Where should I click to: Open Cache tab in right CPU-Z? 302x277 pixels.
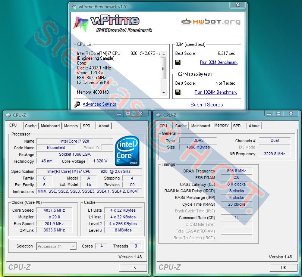pos(181,126)
